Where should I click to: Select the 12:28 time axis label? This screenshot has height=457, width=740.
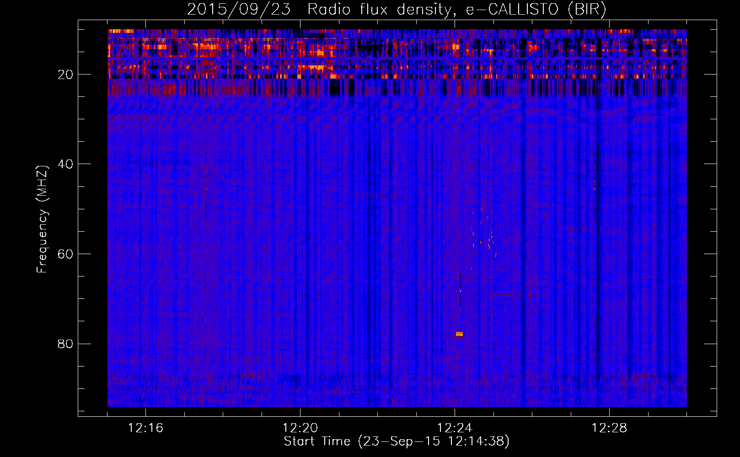coord(609,428)
